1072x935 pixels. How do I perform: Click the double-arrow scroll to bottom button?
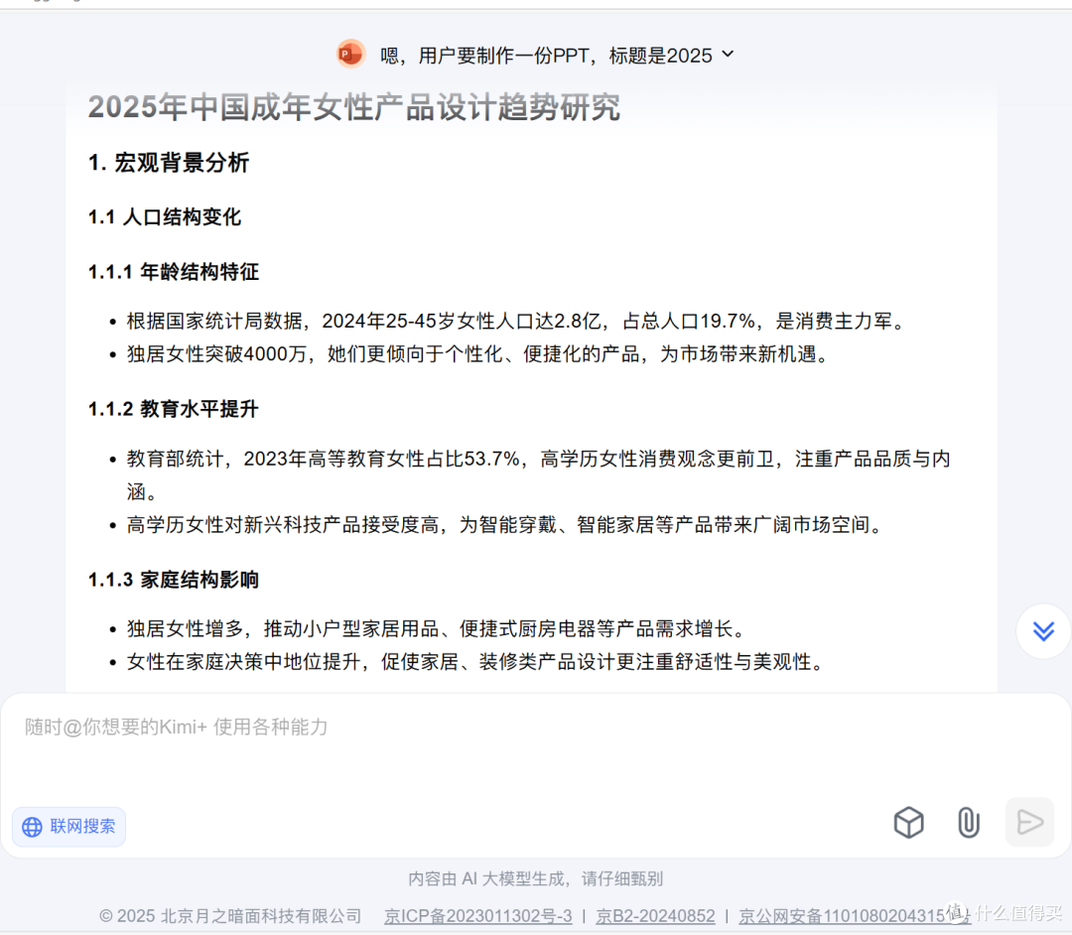pos(1043,631)
